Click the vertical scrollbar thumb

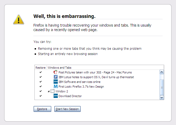[162, 87]
